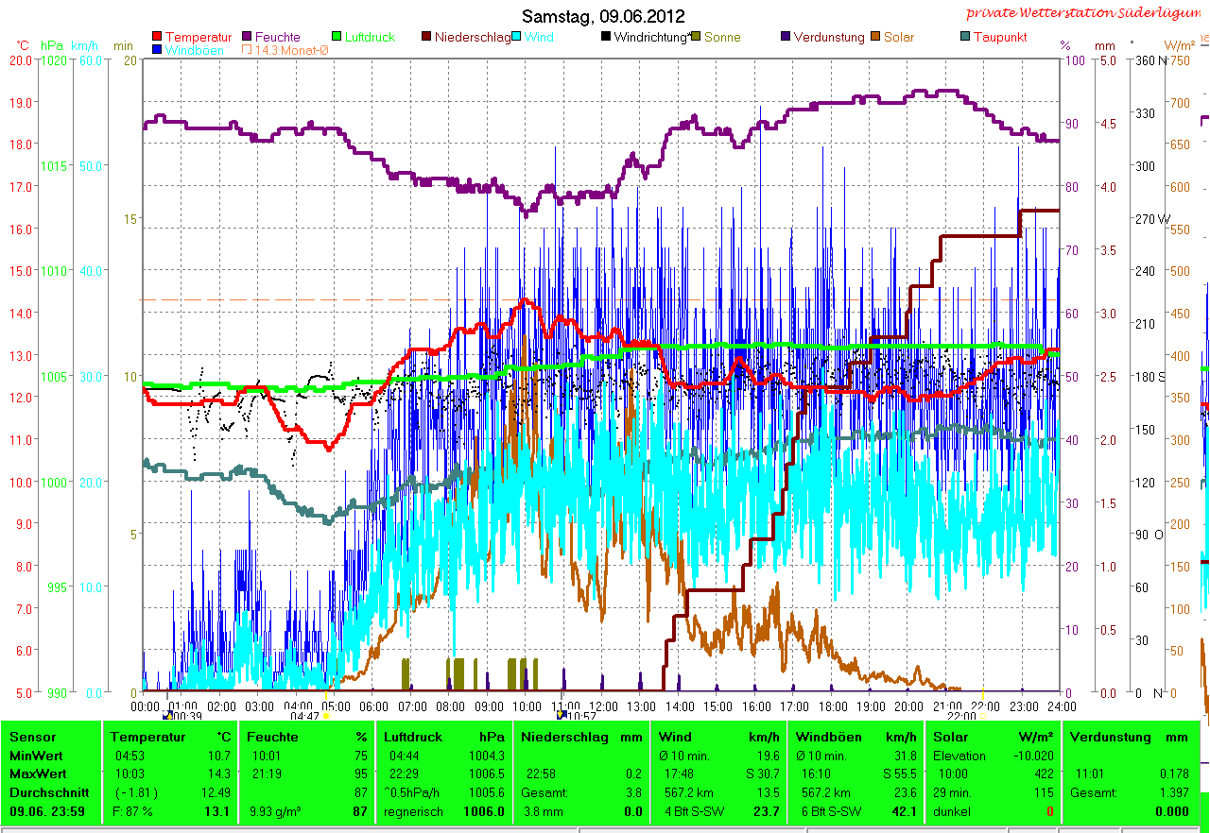Click the 04:47 sunrise marker label

[304, 716]
